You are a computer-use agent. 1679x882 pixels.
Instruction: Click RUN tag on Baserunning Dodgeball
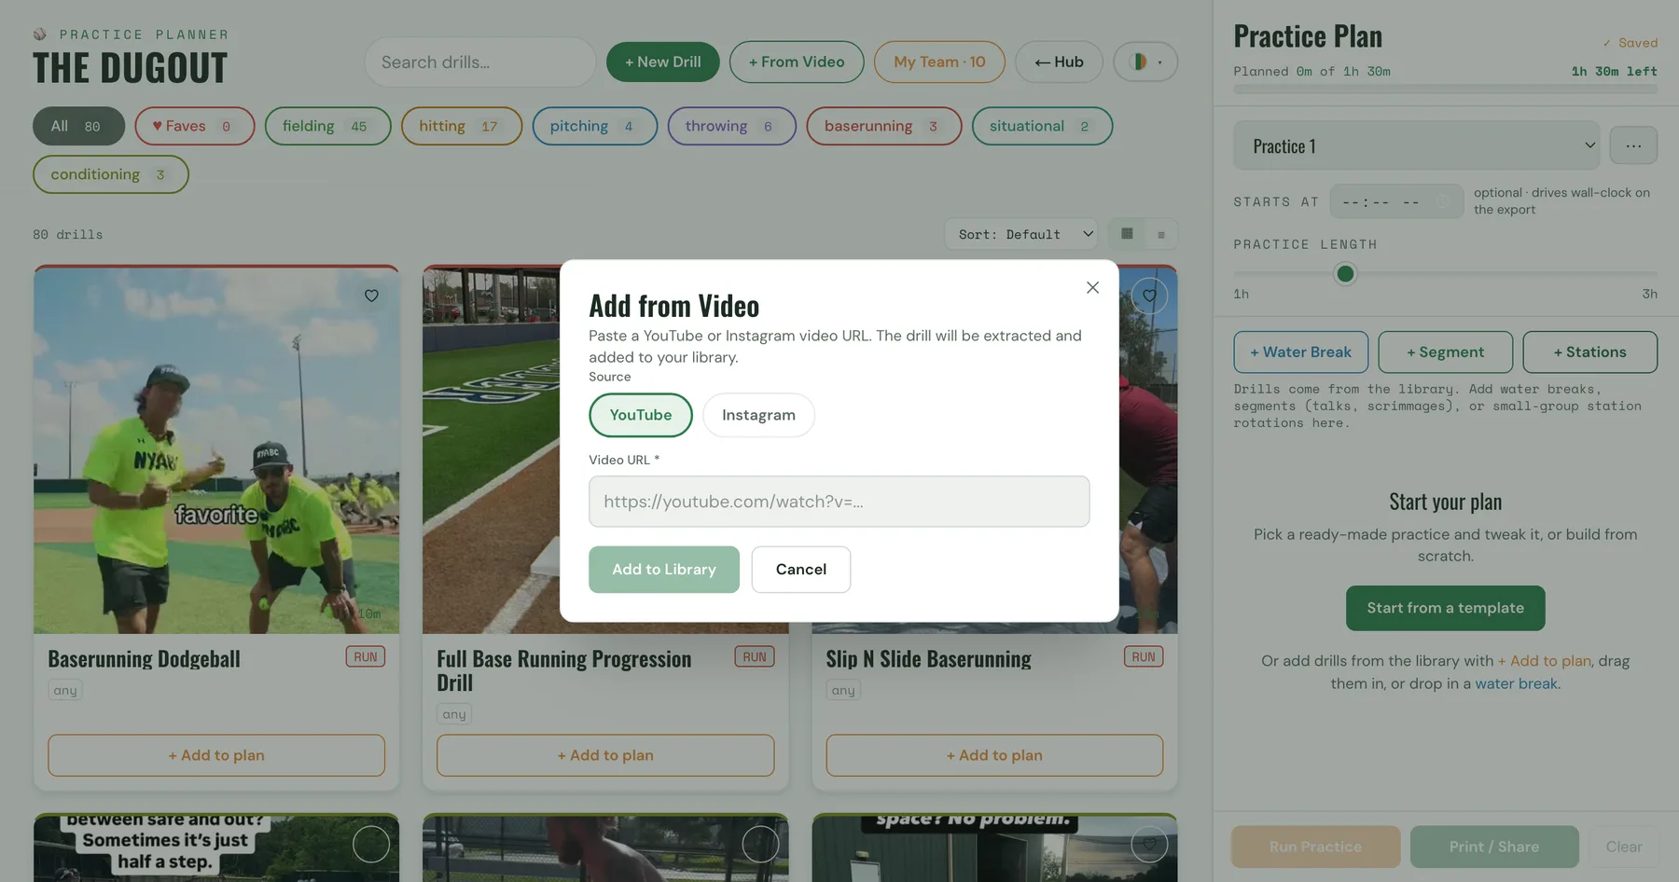pos(366,657)
